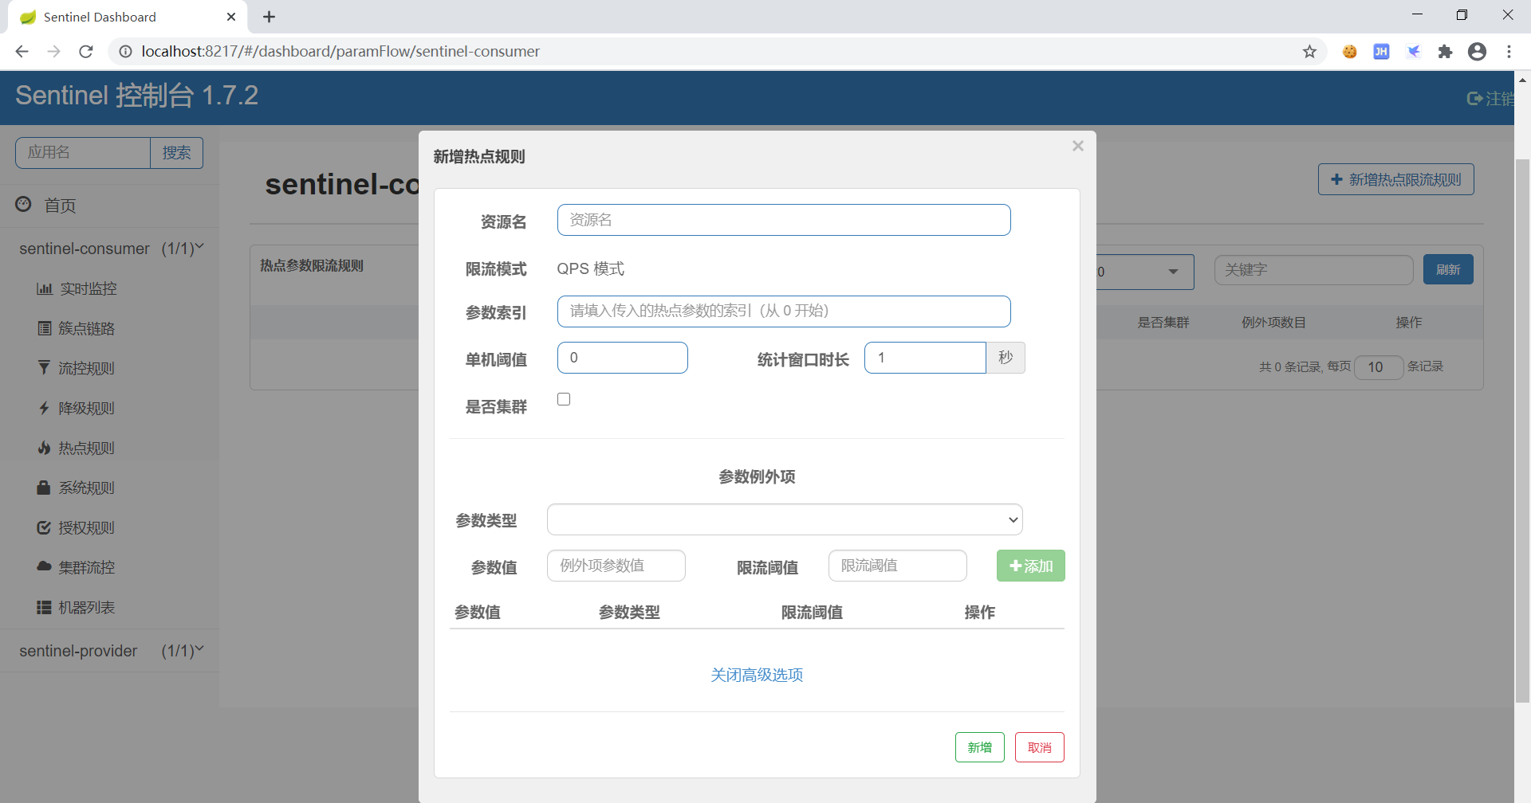Open the 参数类型 dropdown
Screen dimensions: 1531x803
[x=785, y=519]
